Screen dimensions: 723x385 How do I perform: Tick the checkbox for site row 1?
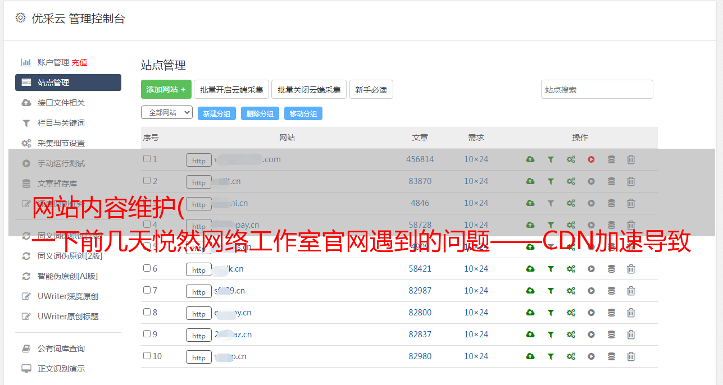[x=147, y=159]
